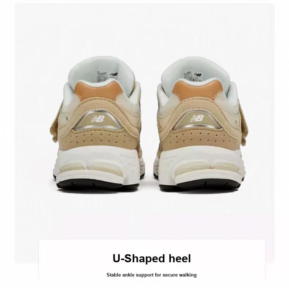Viewport: 289px width, 289px height.
Task: Pick the orange heel tab on right shoe
Action: (197, 89)
